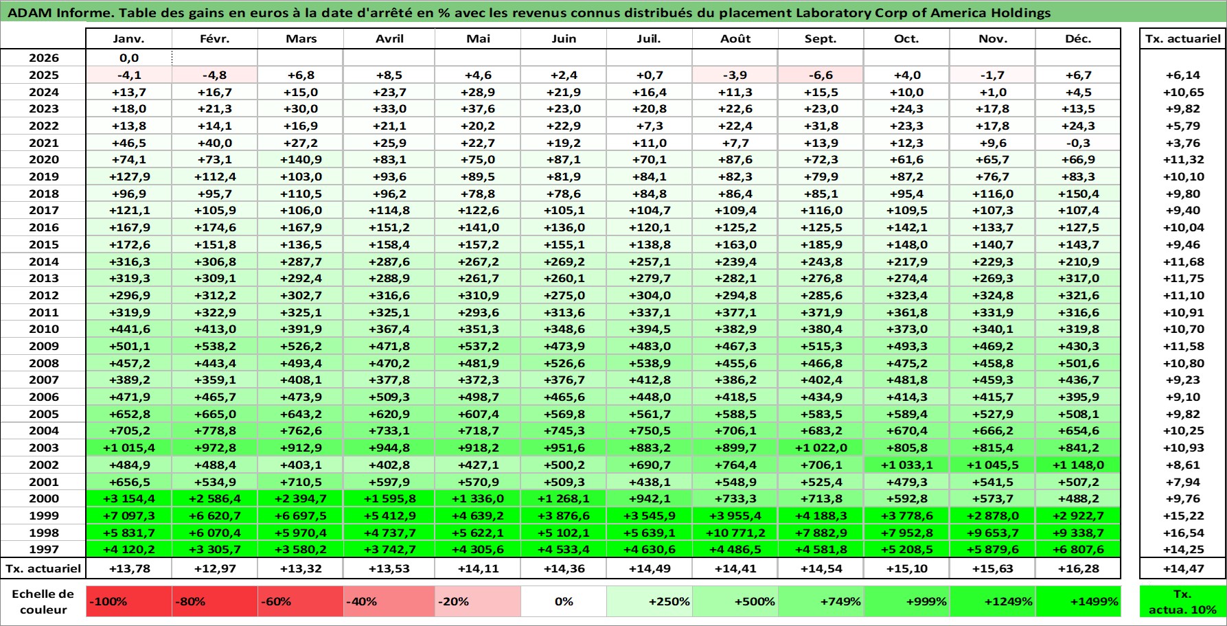1227x626 pixels.
Task: Click the 0% white color scale swatch
Action: (x=564, y=601)
